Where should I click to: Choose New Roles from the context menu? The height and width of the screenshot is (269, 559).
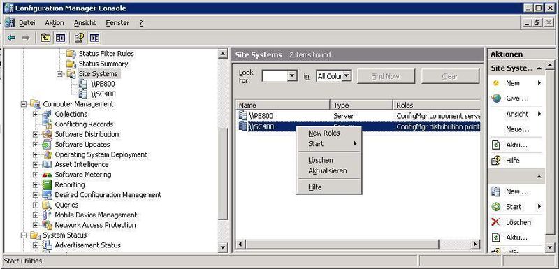[329, 133]
